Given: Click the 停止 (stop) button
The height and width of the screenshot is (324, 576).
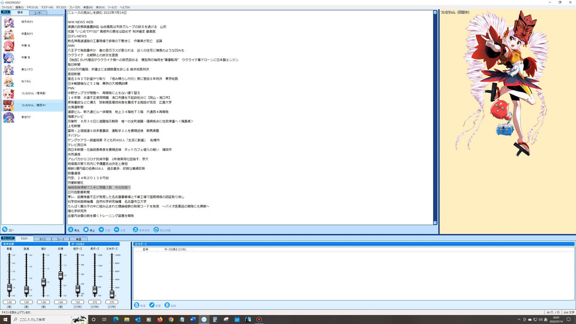Looking at the screenshot, I should pyautogui.click(x=89, y=230).
